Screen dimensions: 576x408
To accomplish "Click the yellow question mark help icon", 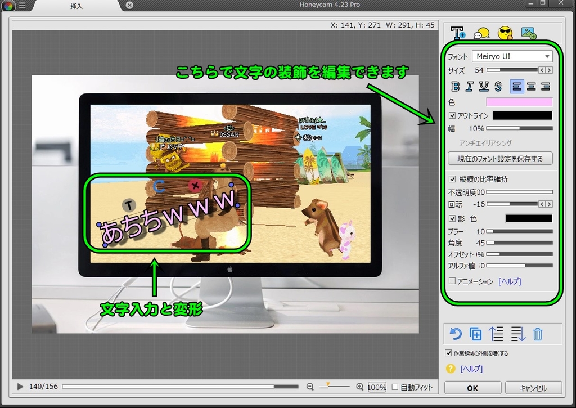I will point(451,369).
